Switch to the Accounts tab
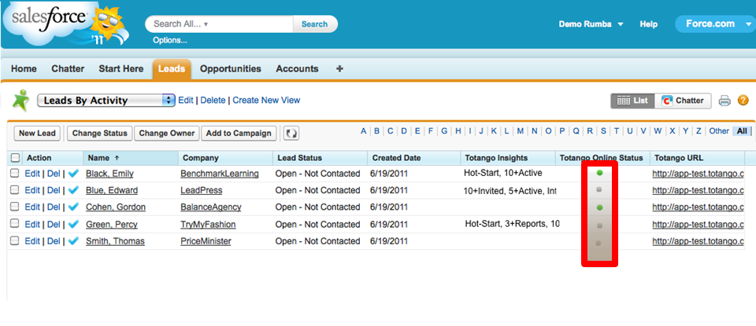This screenshot has width=756, height=326. (297, 69)
